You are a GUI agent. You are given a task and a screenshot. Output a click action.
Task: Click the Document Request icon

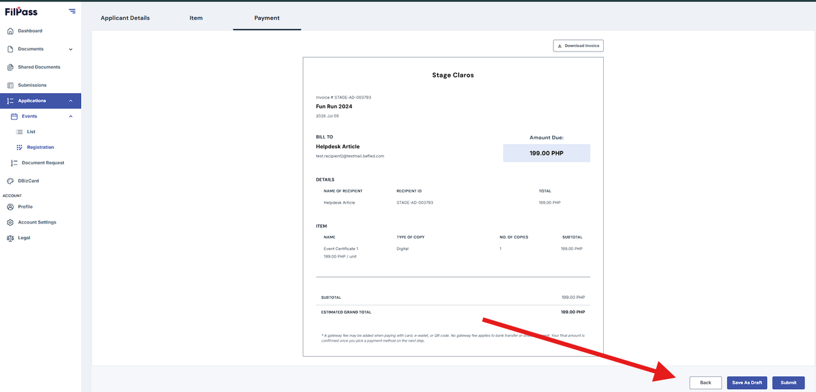[x=14, y=163]
